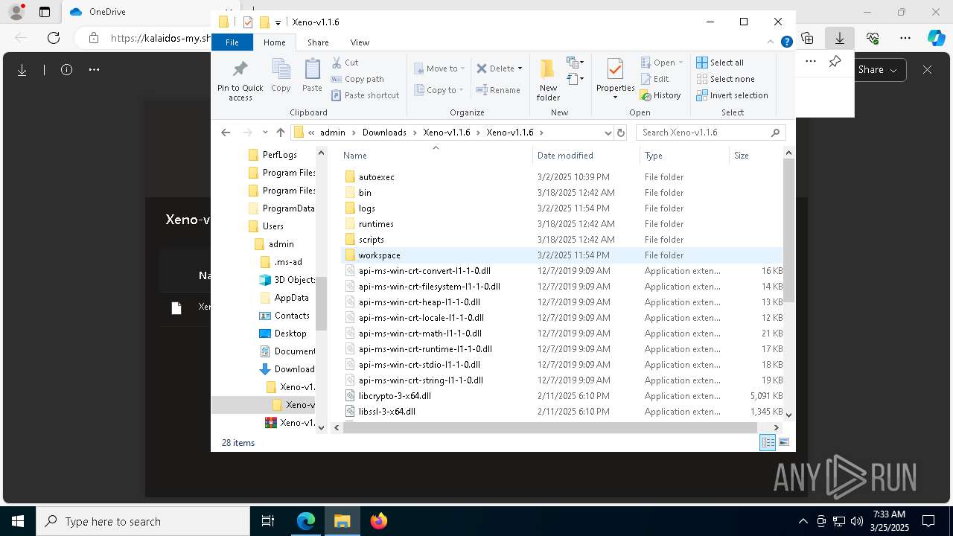Expand Delete options arrow
953x536 pixels.
[520, 68]
